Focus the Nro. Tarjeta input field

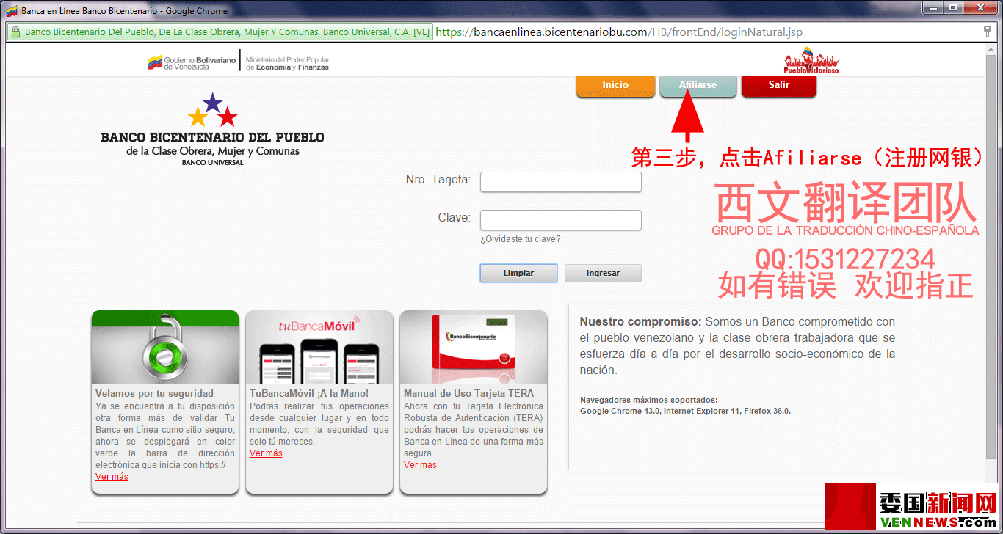pos(561,182)
